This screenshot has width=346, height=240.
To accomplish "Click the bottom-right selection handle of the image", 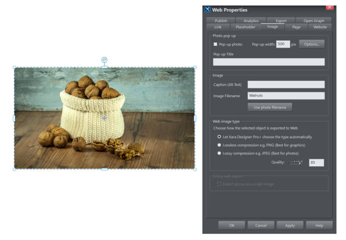I will point(195,169).
